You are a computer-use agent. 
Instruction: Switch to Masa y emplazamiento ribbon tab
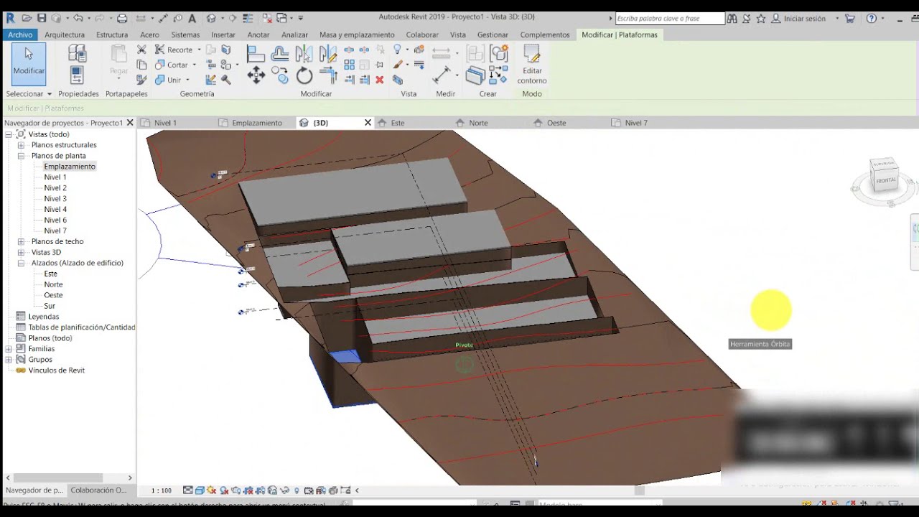pos(357,34)
